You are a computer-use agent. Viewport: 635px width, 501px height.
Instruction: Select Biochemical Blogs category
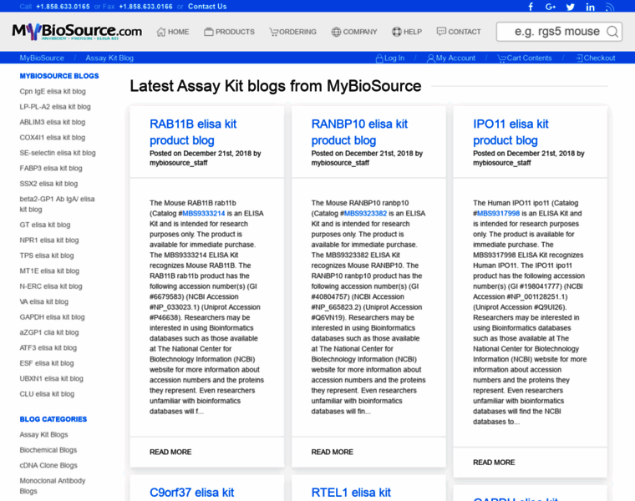point(48,449)
